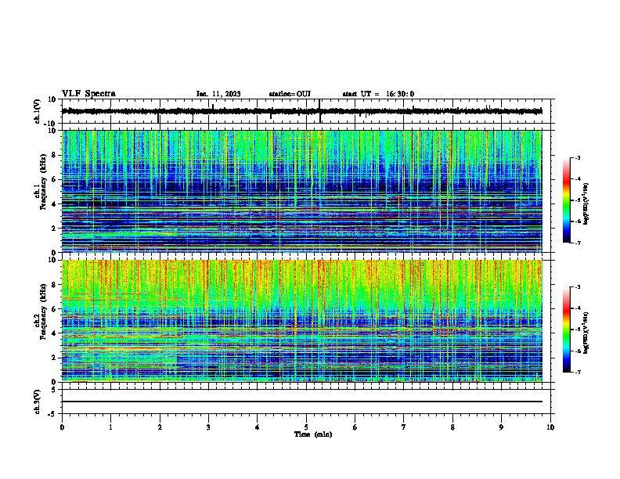Click the ch.2 spectrogram color scale bar
The image size is (620, 479).
pos(567,330)
